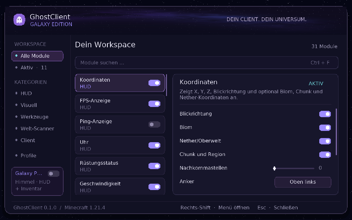Select the Geschwindigkeit module card
The width and height of the screenshot is (352, 220).
[x=120, y=187]
